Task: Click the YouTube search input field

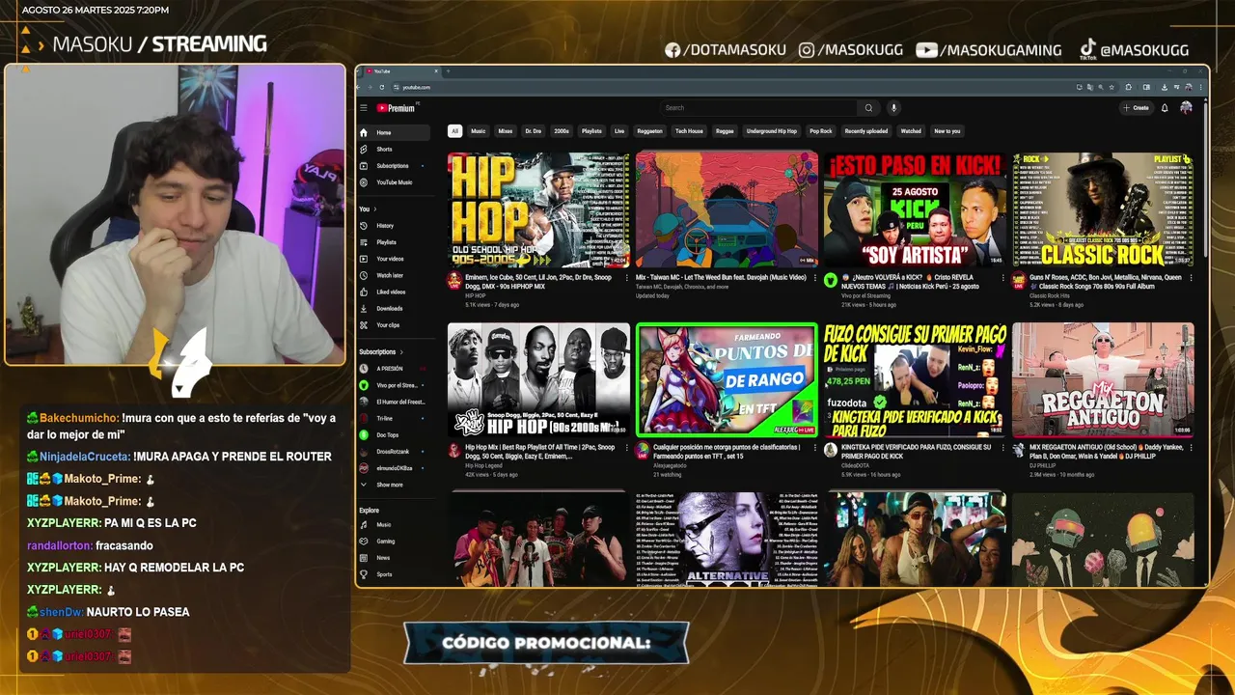Action: pos(758,108)
